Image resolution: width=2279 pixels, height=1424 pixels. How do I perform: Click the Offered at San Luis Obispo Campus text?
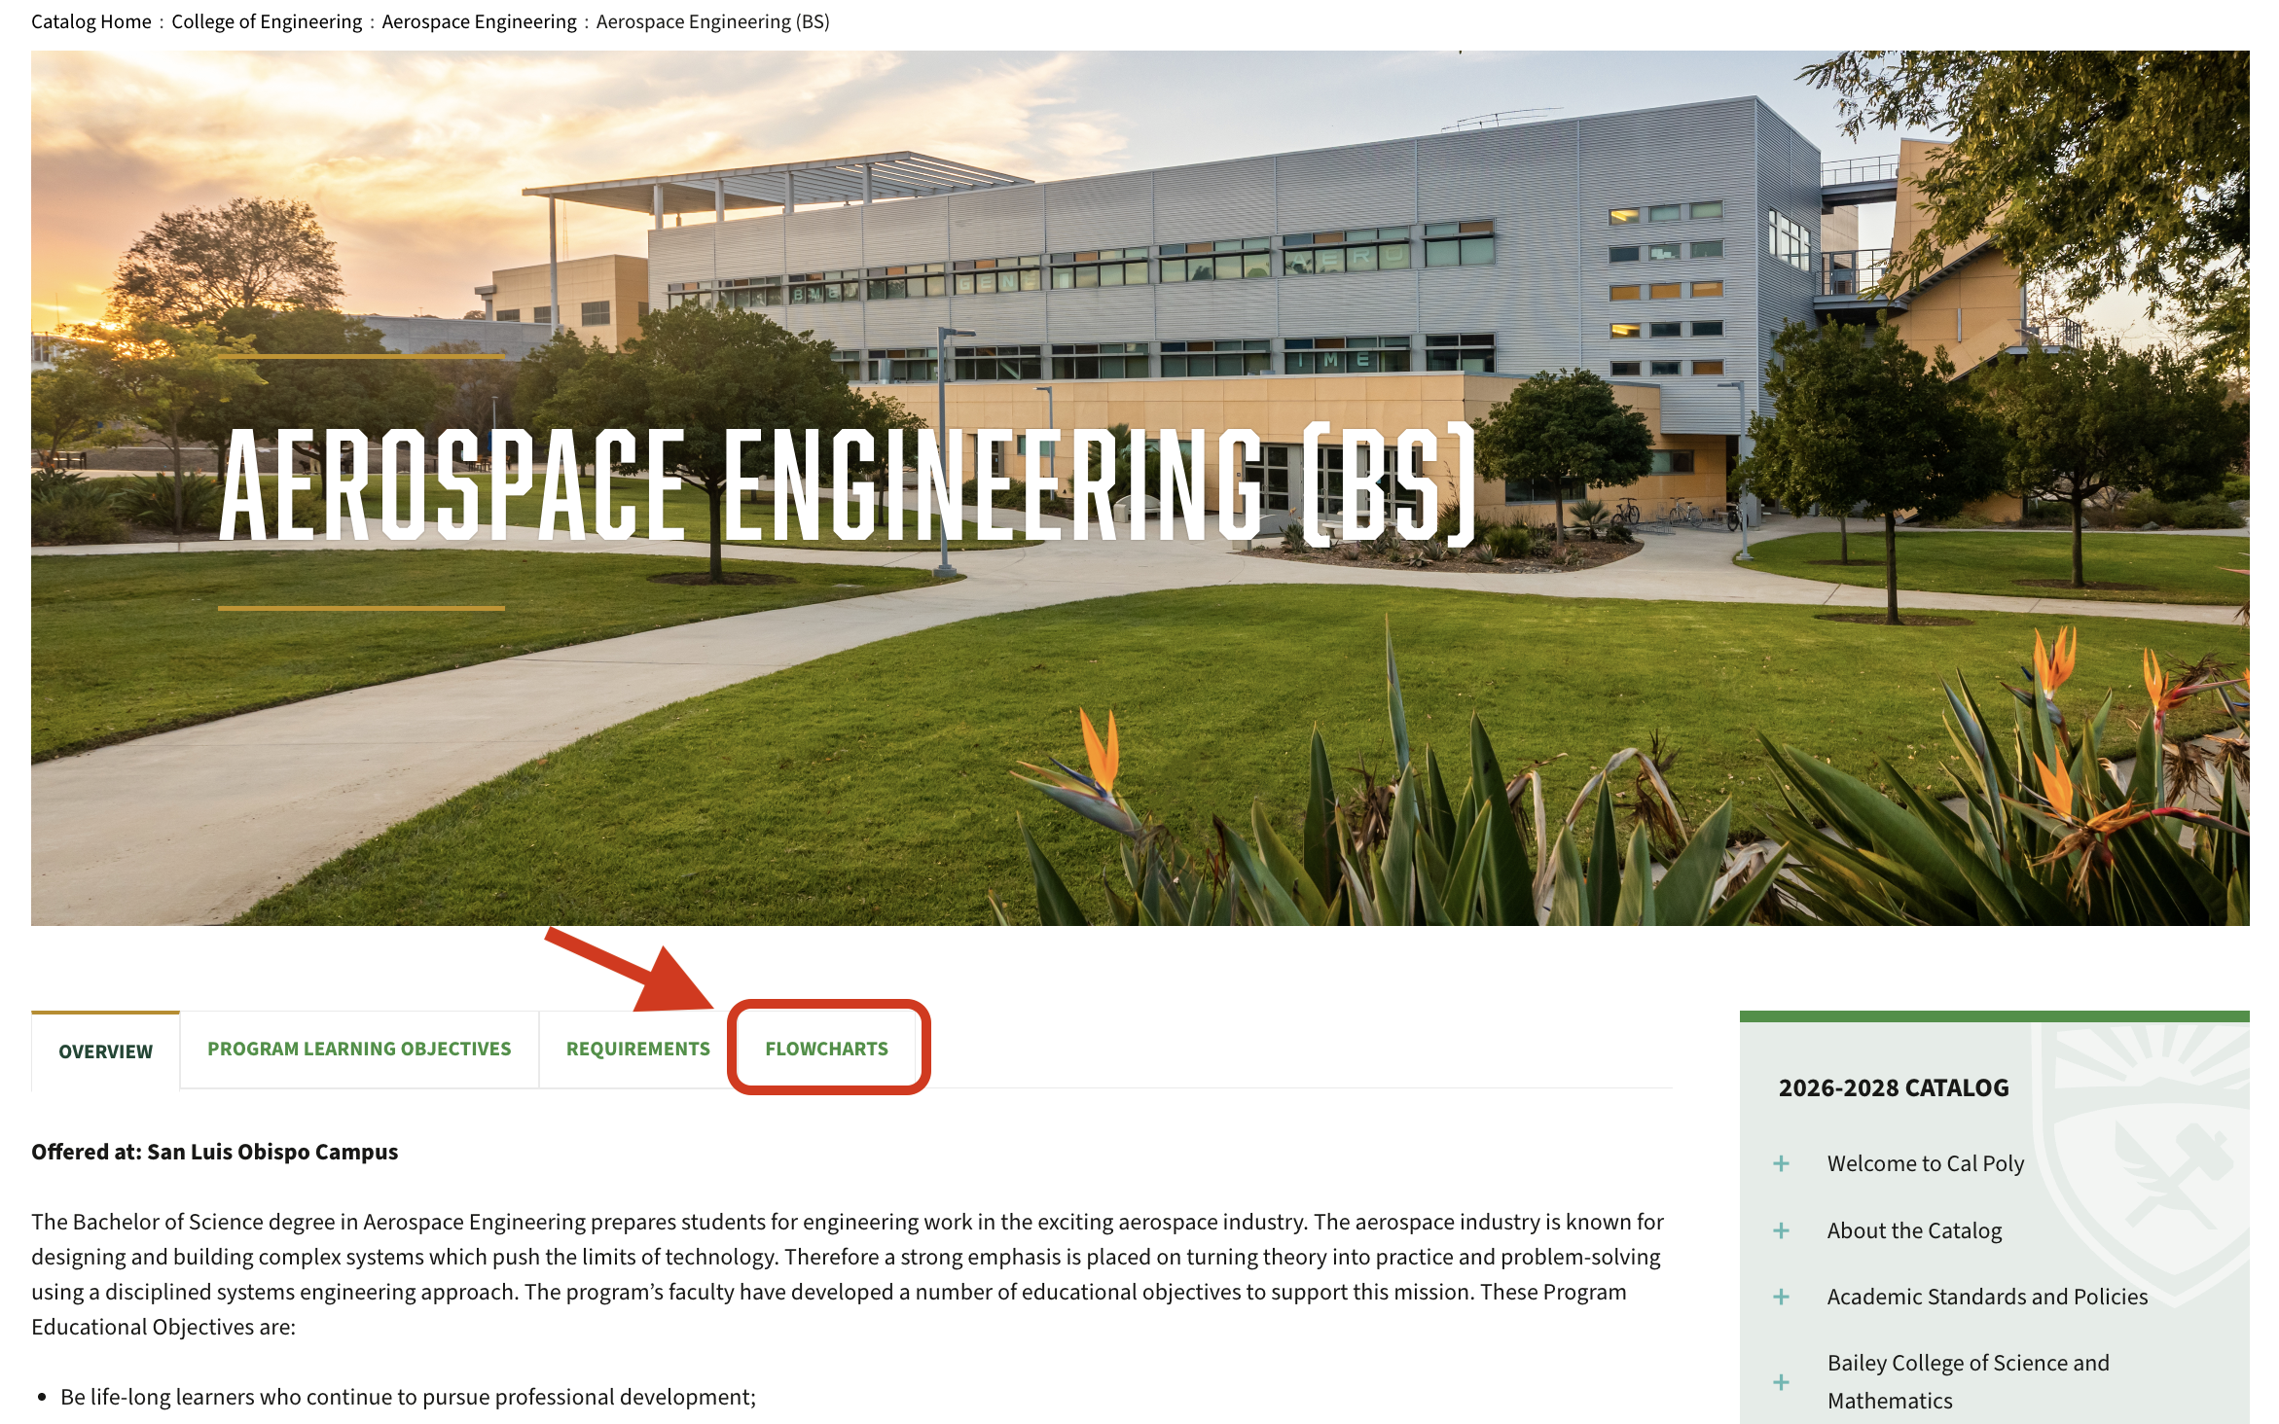214,1152
